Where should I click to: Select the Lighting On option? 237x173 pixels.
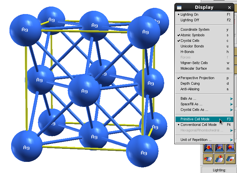[204, 14]
